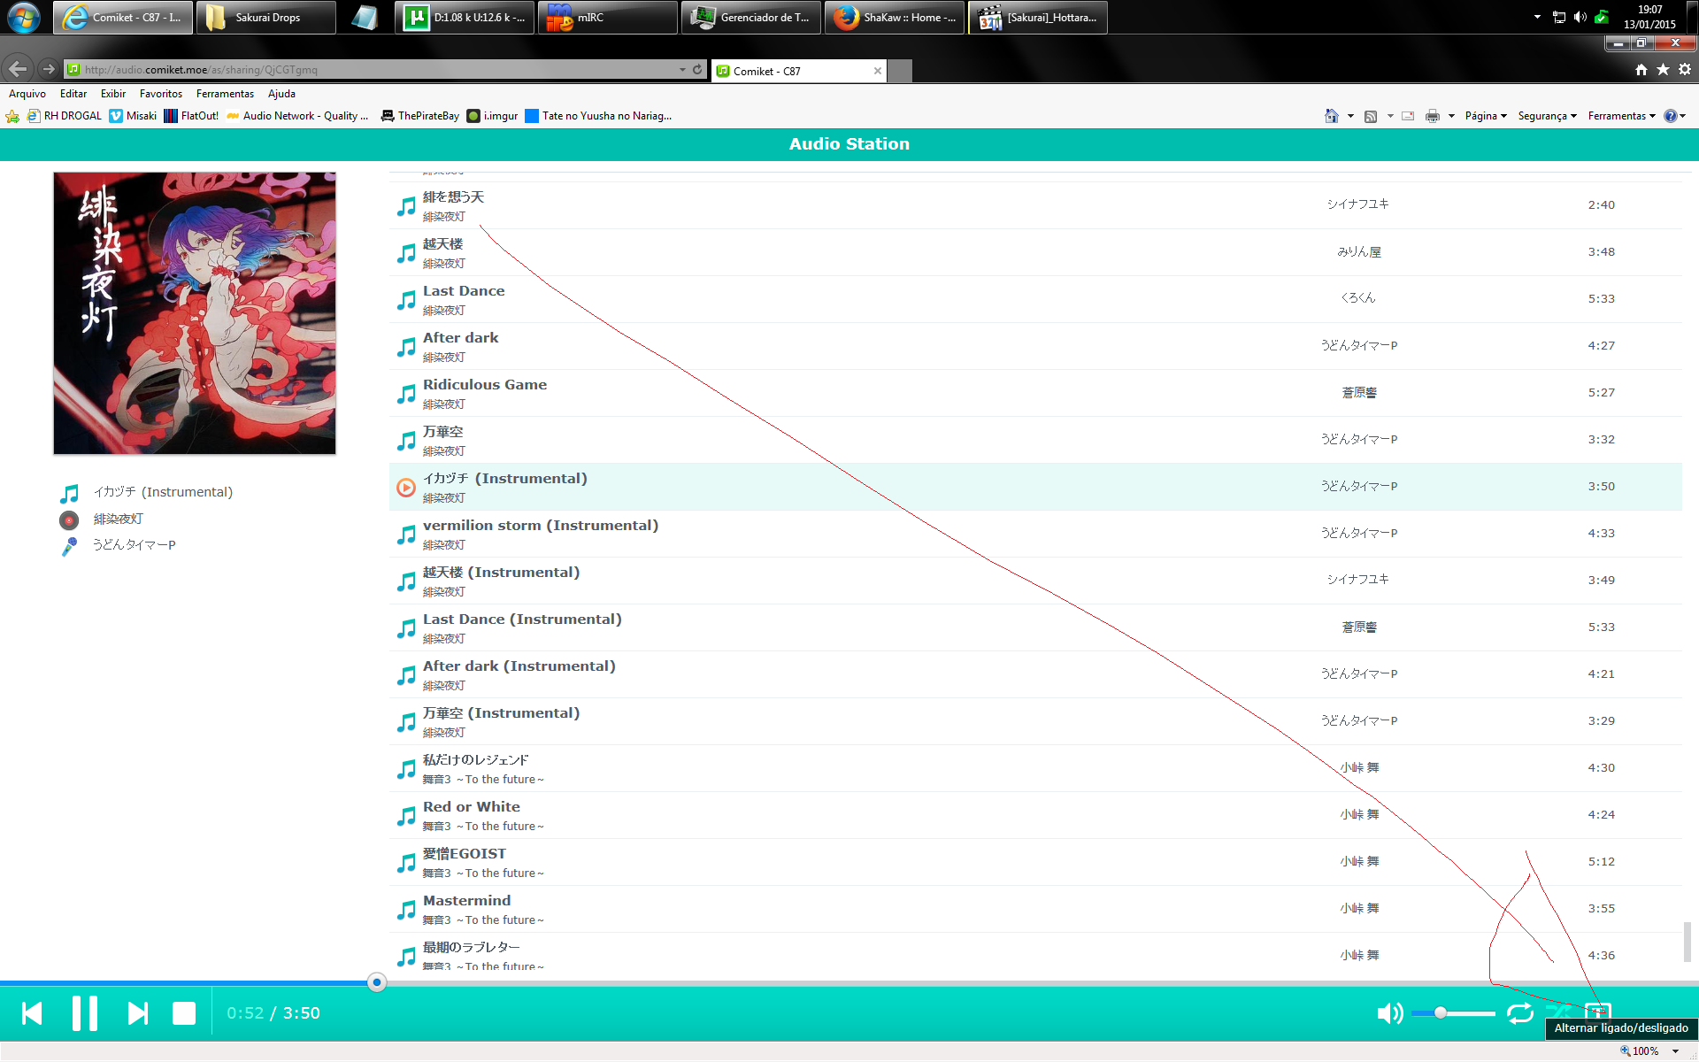Image resolution: width=1699 pixels, height=1062 pixels.
Task: Toggle repeat mode in the player
Action: pos(1520,1013)
